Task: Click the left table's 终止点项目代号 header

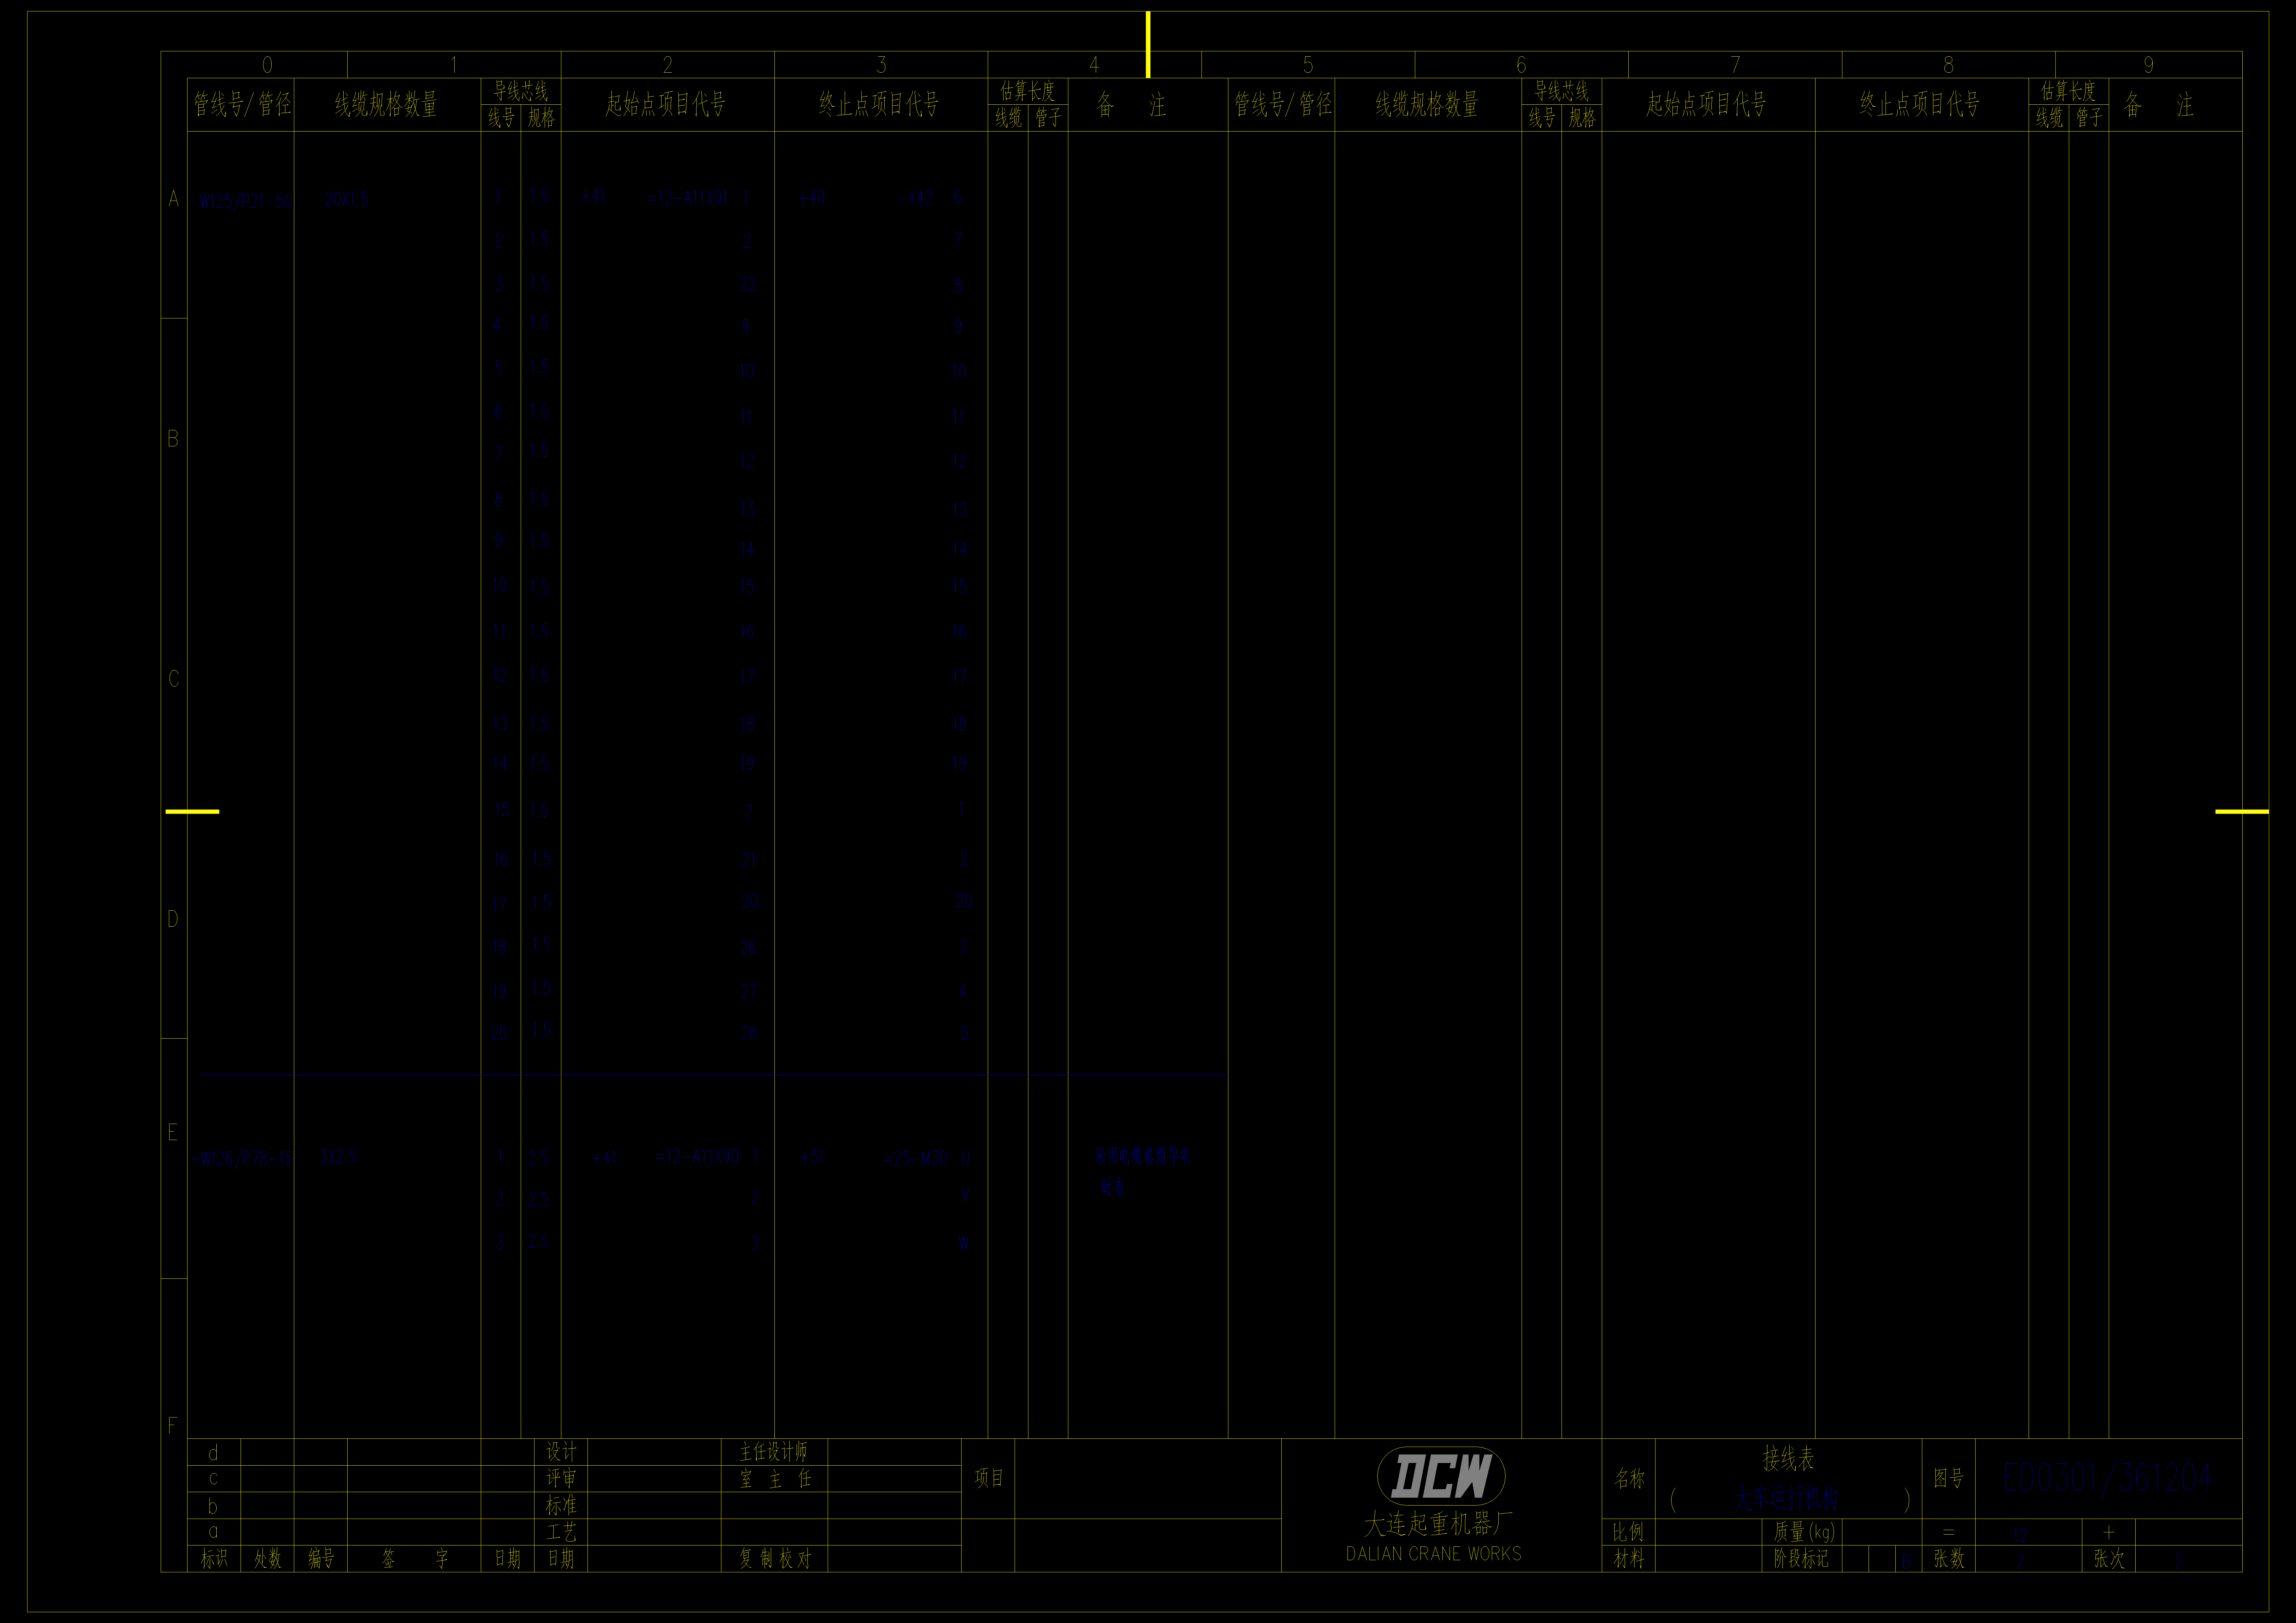Action: (x=879, y=104)
